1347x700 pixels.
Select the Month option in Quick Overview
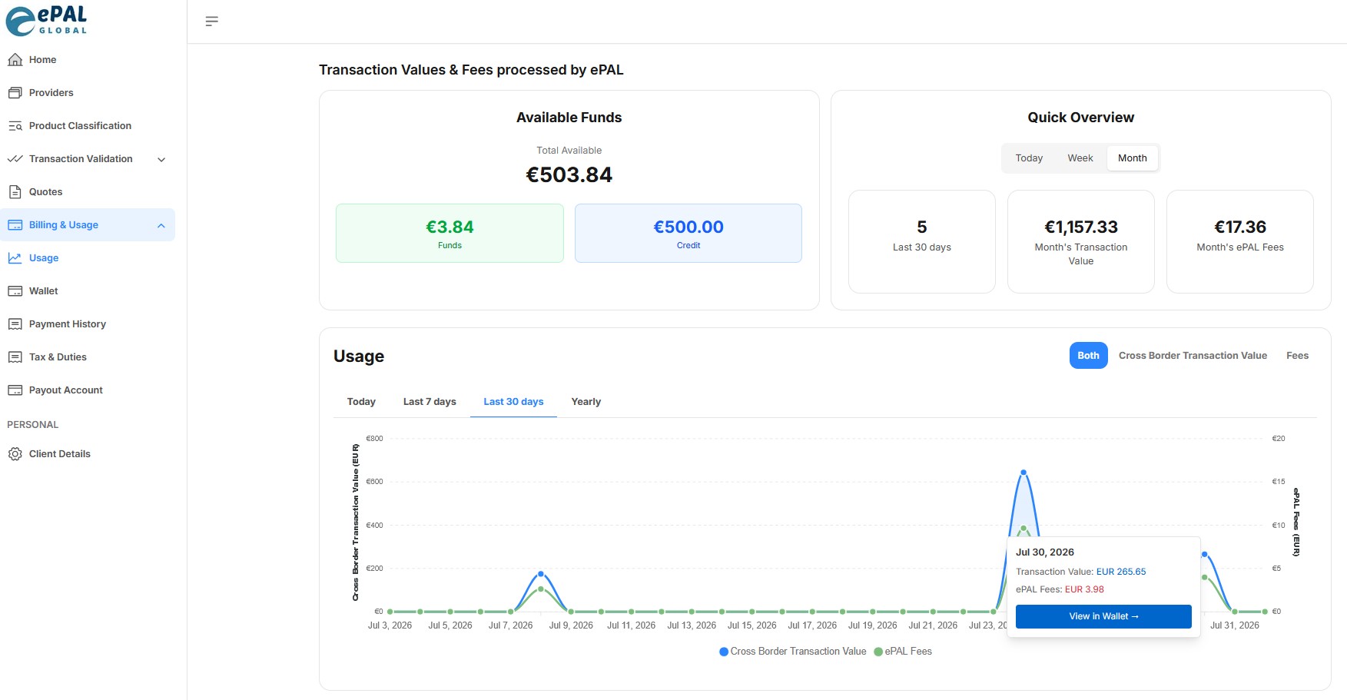point(1132,158)
